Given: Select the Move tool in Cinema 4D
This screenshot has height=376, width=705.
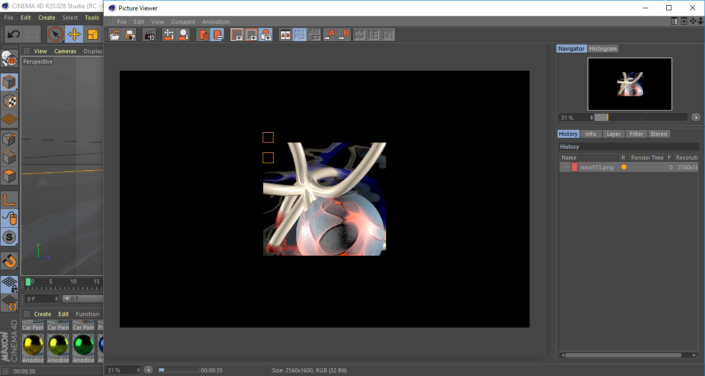Looking at the screenshot, I should (x=73, y=34).
